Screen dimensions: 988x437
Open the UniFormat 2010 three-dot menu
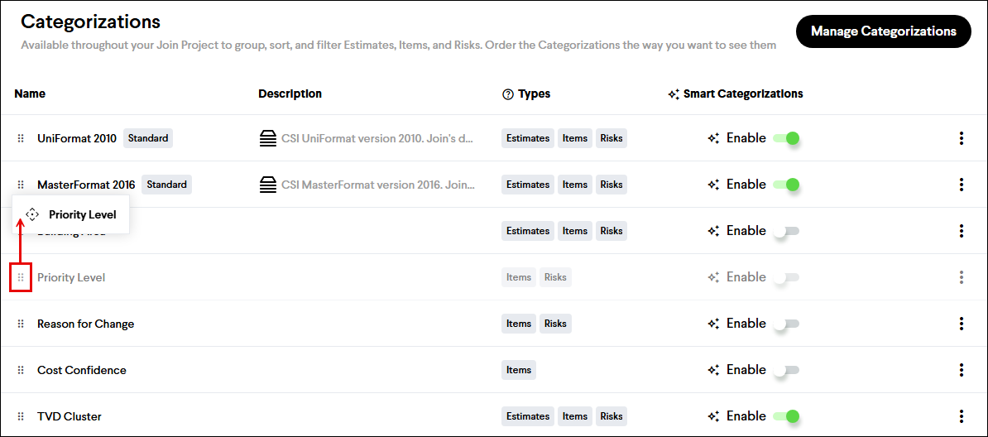(961, 138)
